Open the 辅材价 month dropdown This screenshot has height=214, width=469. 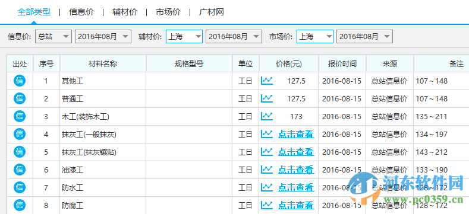[x=234, y=37]
